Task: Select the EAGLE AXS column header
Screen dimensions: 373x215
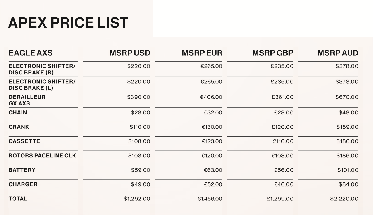Action: (31, 53)
